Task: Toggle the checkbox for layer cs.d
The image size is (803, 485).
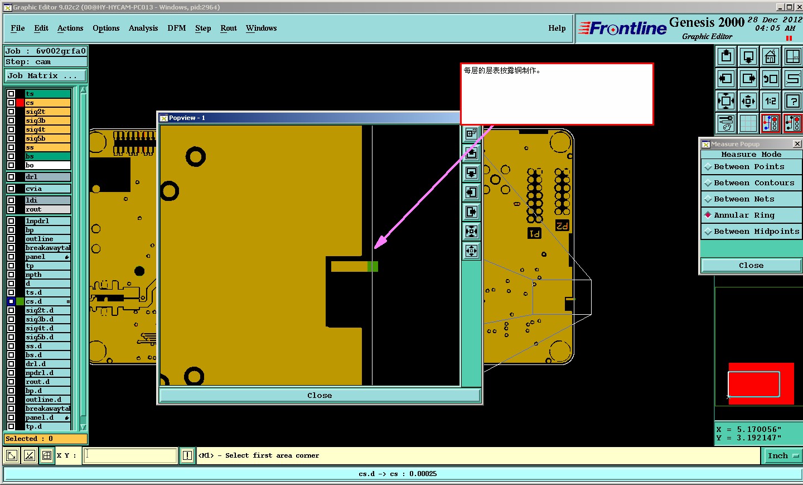Action: [x=11, y=301]
